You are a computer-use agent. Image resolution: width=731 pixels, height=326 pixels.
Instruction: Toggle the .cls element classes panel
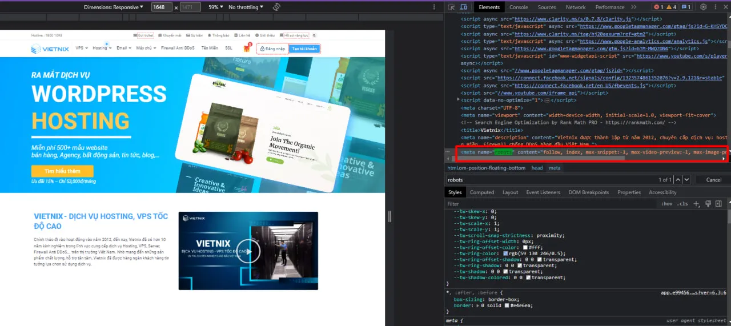point(682,204)
